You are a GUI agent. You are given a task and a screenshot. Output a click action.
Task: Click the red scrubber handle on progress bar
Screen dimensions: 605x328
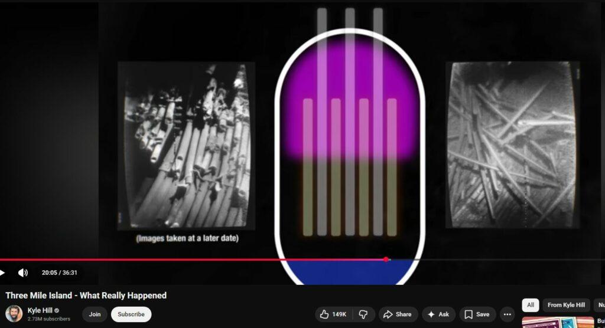tap(386, 260)
